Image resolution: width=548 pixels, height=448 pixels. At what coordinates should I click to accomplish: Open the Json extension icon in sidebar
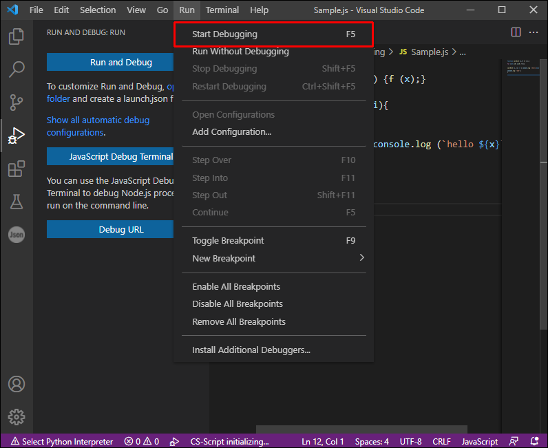[x=16, y=235]
